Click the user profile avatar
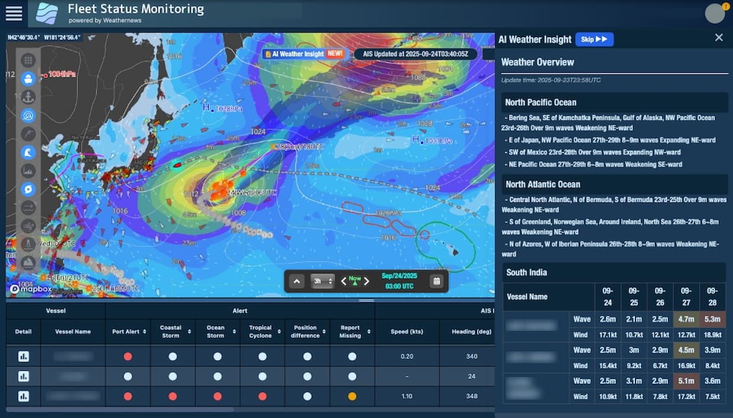This screenshot has width=733, height=418. pyautogui.click(x=715, y=14)
